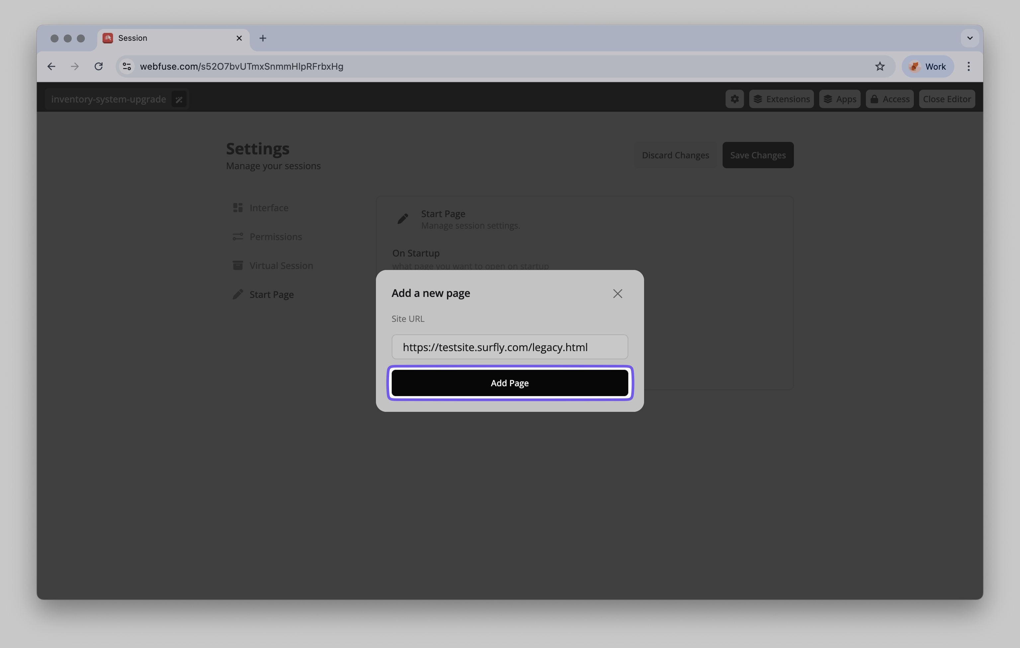Open the site permissions icon in address bar
The width and height of the screenshot is (1020, 648).
point(126,66)
